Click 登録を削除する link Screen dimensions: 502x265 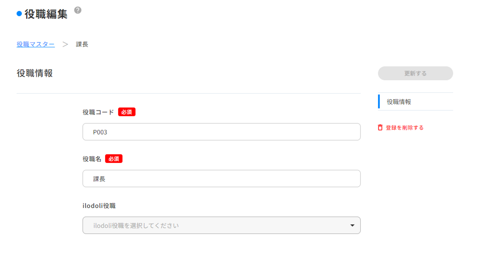(x=404, y=127)
